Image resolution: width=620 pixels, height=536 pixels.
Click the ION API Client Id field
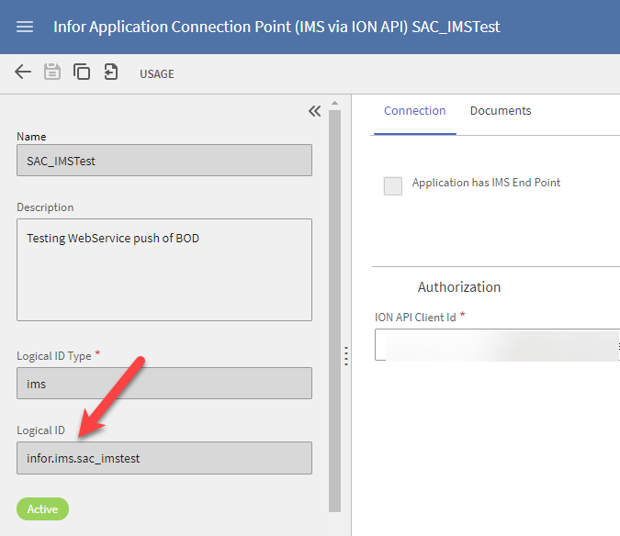[x=497, y=345]
